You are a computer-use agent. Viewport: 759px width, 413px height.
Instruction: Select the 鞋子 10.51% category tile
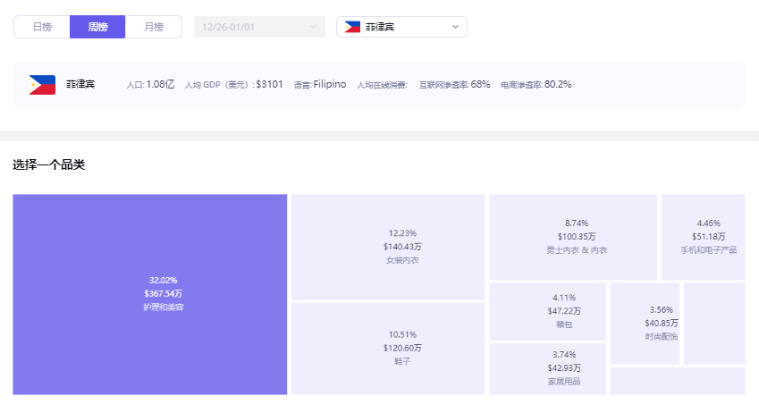coord(388,349)
